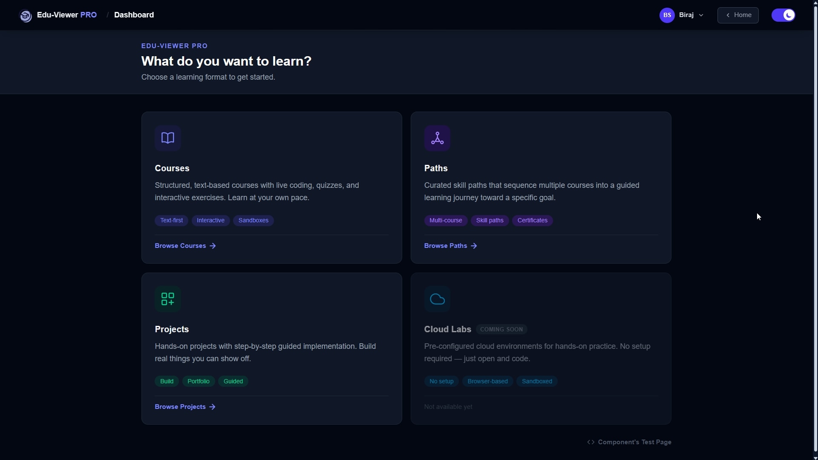Click the BS user avatar circle
Image resolution: width=818 pixels, height=460 pixels.
coord(667,15)
